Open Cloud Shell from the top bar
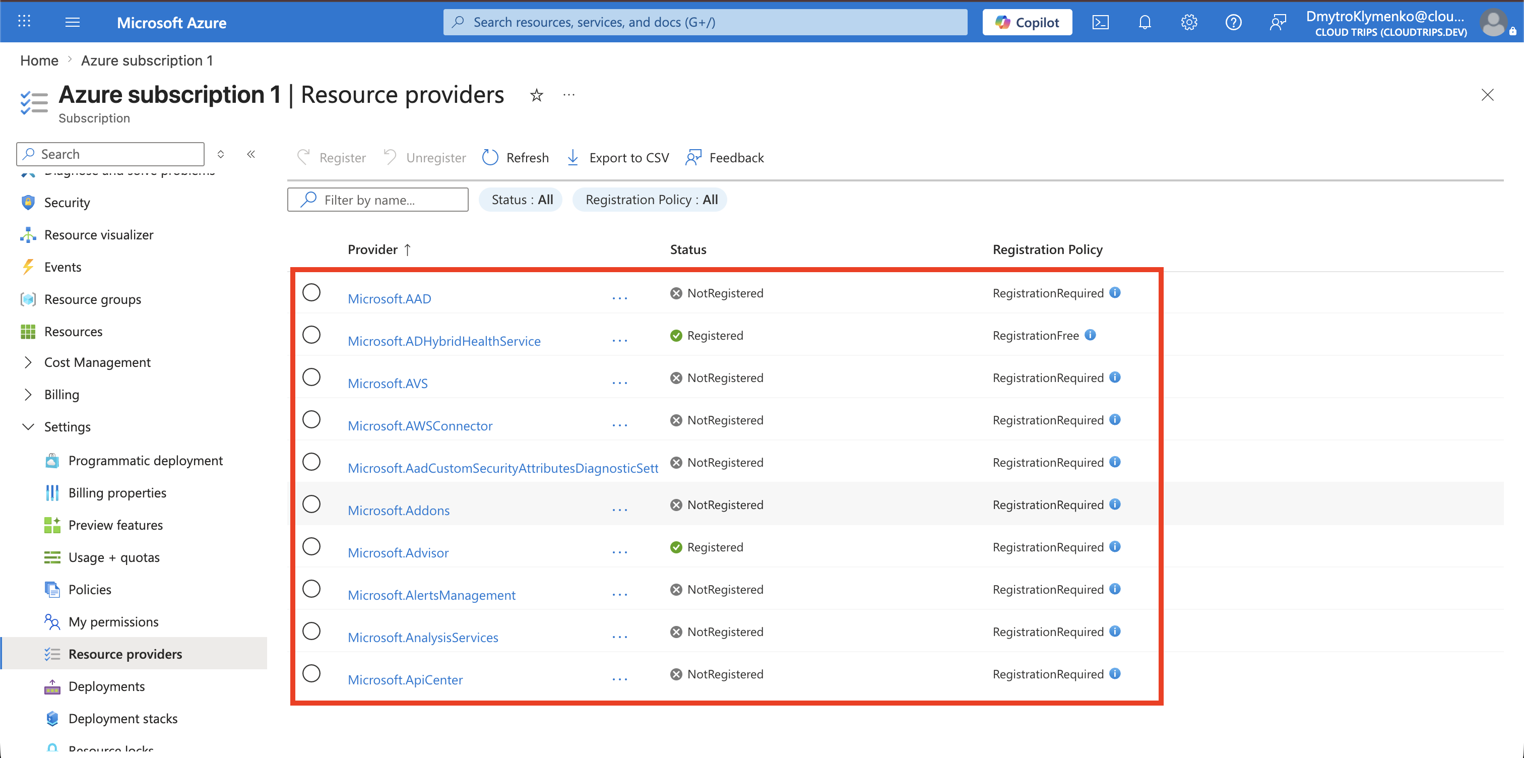 pos(1100,23)
